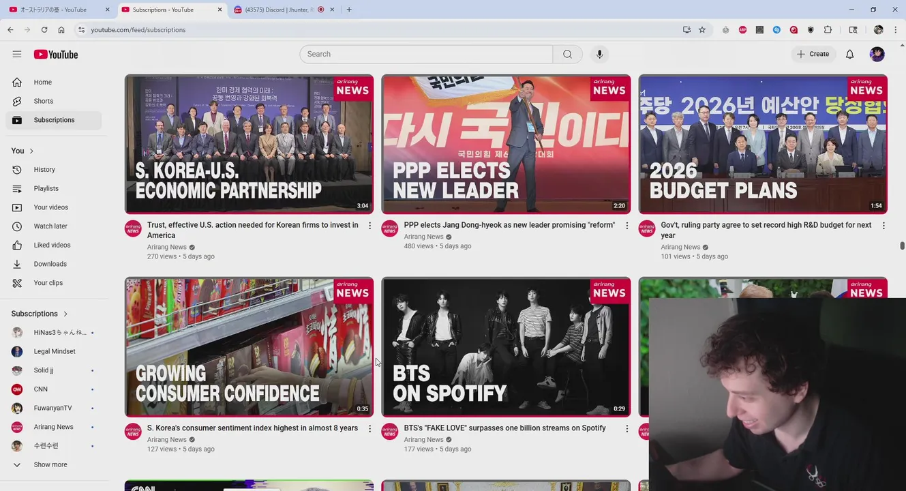Expand the You section chevron
The image size is (906, 491).
pyautogui.click(x=31, y=151)
